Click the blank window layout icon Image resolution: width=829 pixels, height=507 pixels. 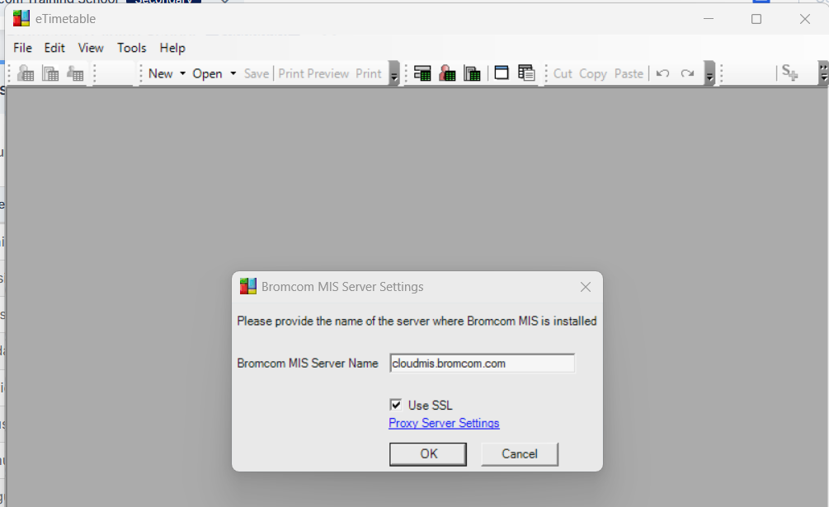tap(502, 73)
